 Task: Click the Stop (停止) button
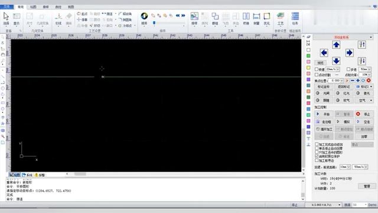(364, 114)
